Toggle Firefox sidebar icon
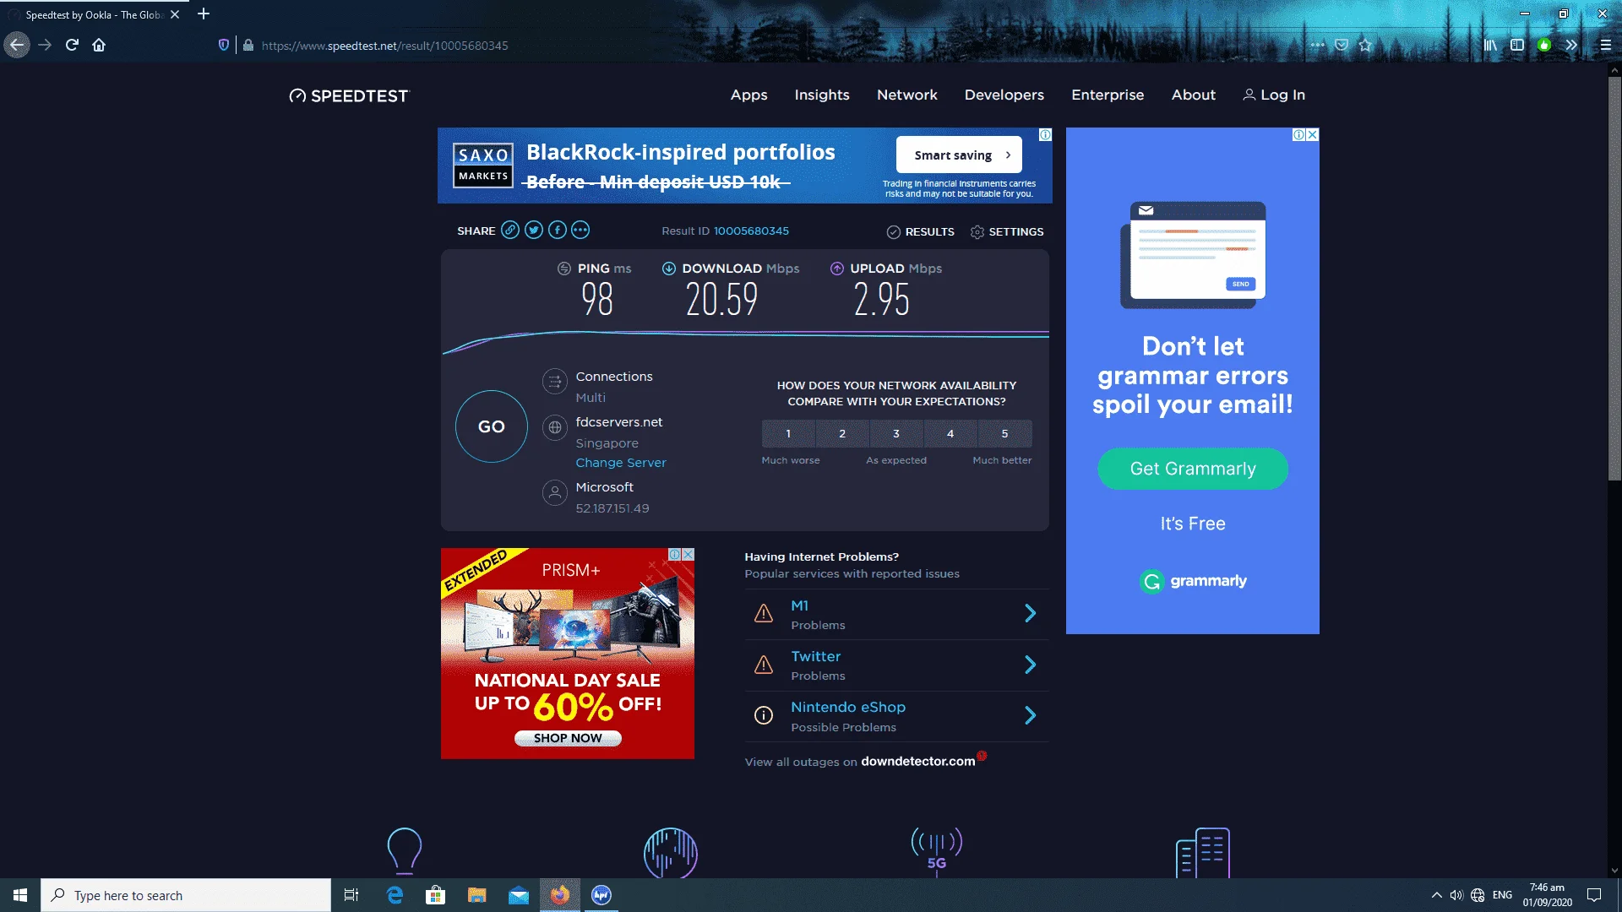 click(1517, 45)
